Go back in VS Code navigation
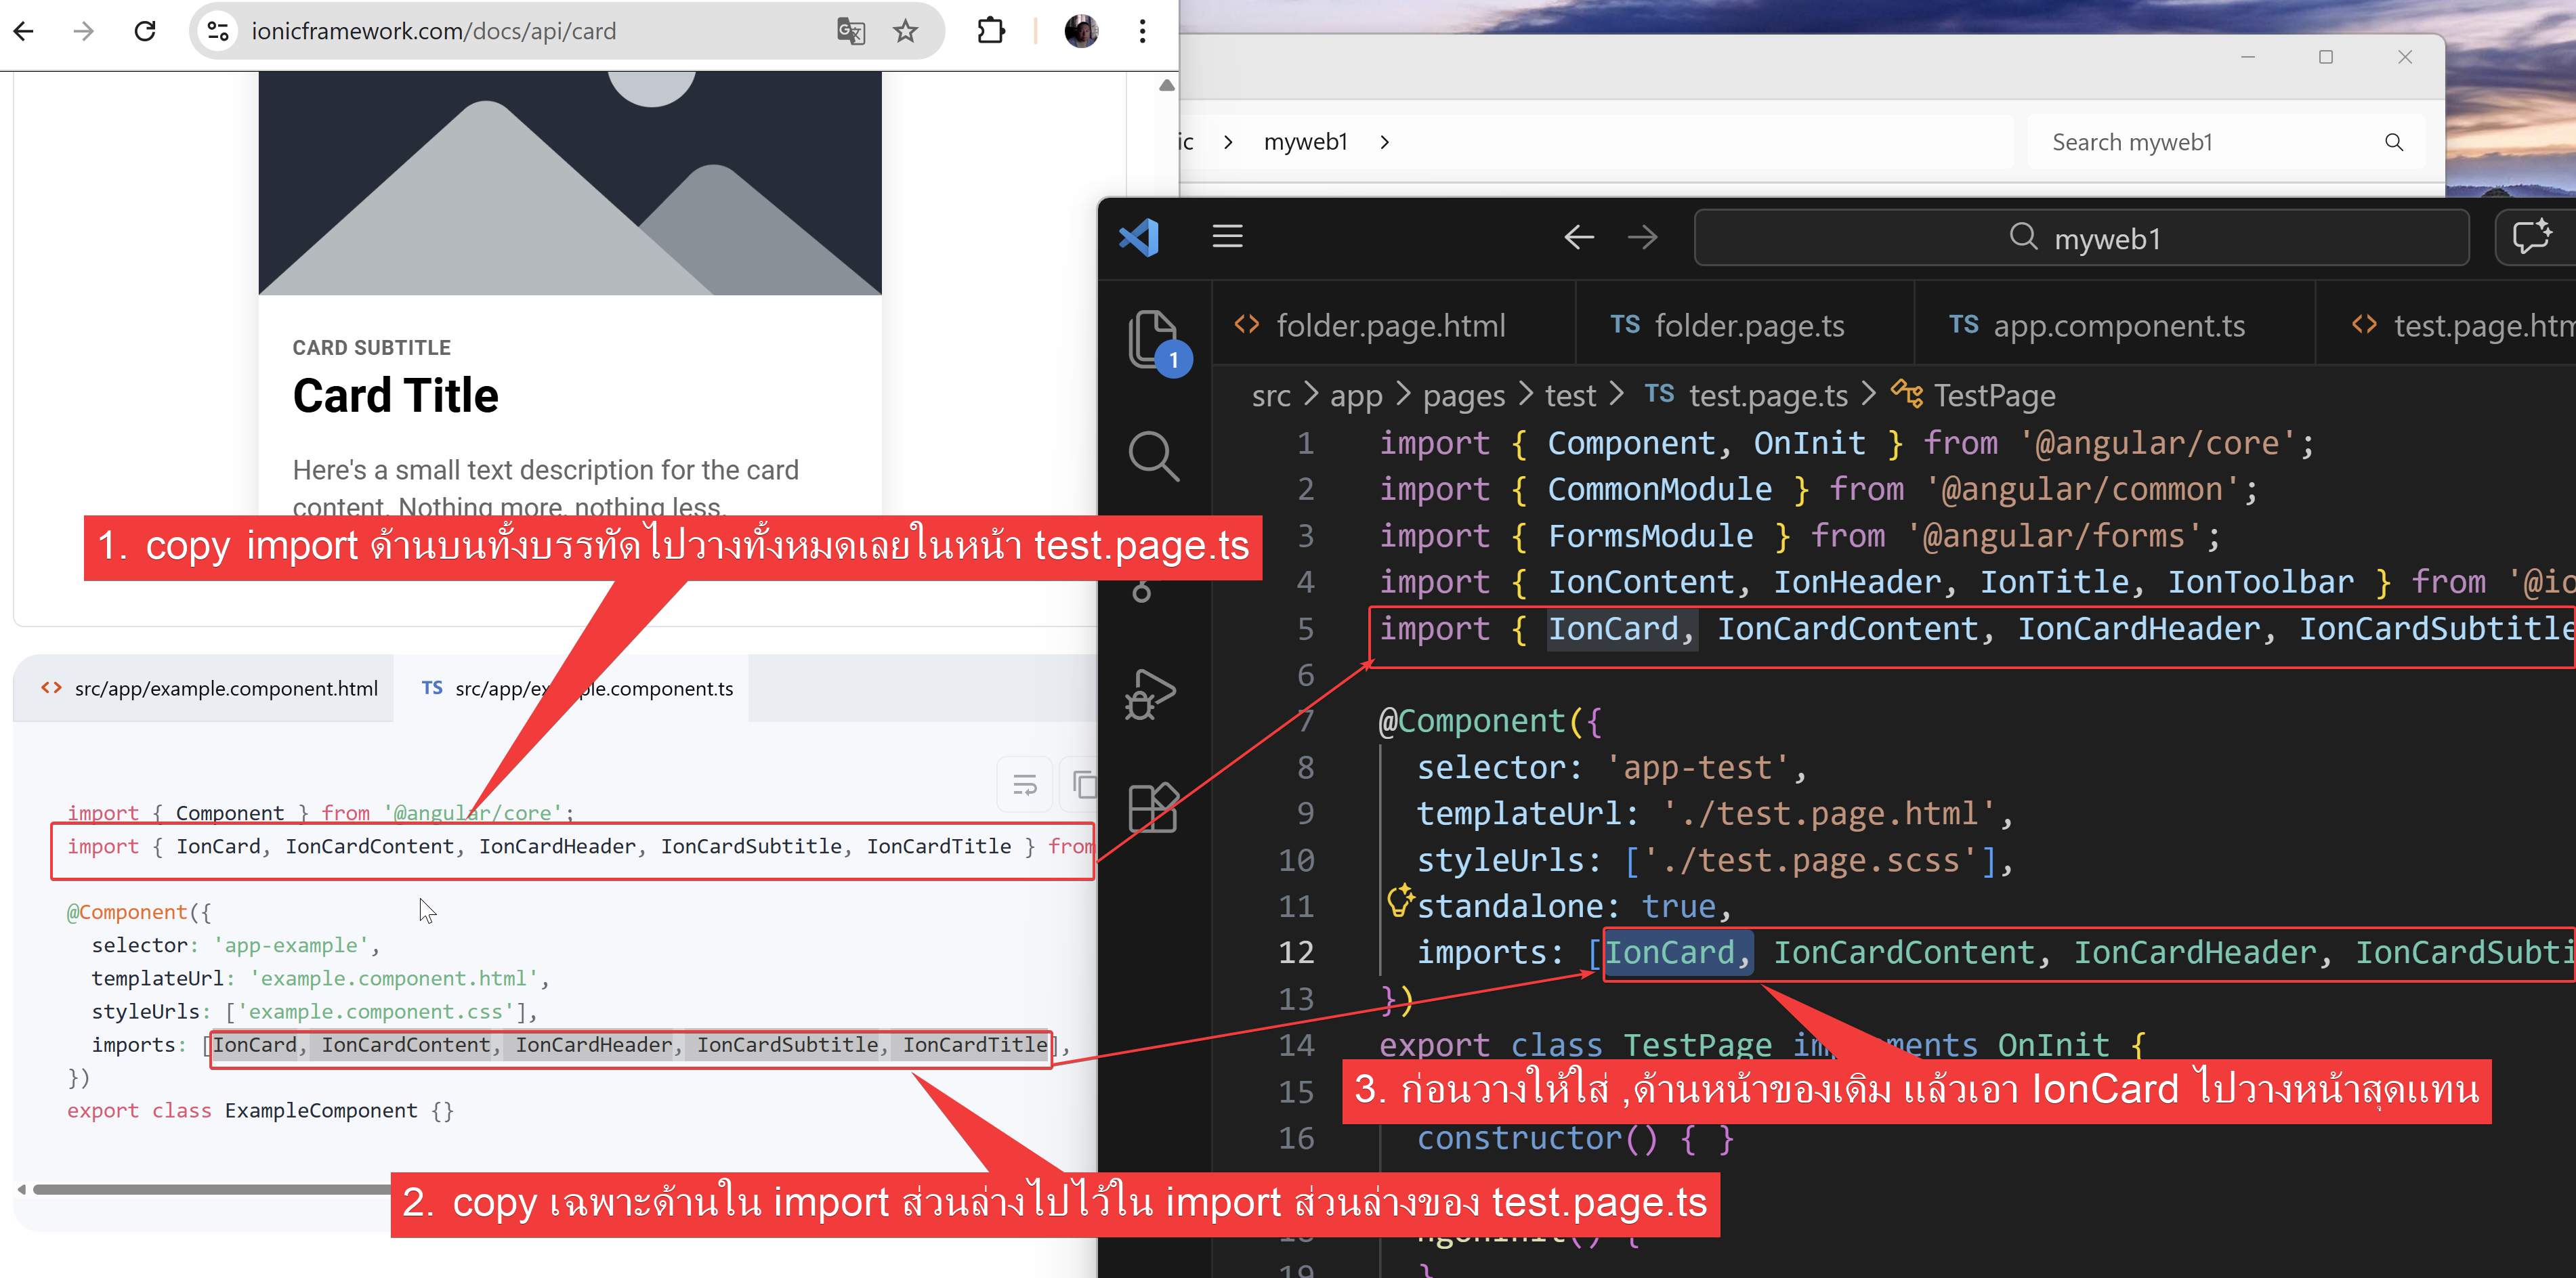The width and height of the screenshot is (2576, 1278). click(x=1578, y=237)
